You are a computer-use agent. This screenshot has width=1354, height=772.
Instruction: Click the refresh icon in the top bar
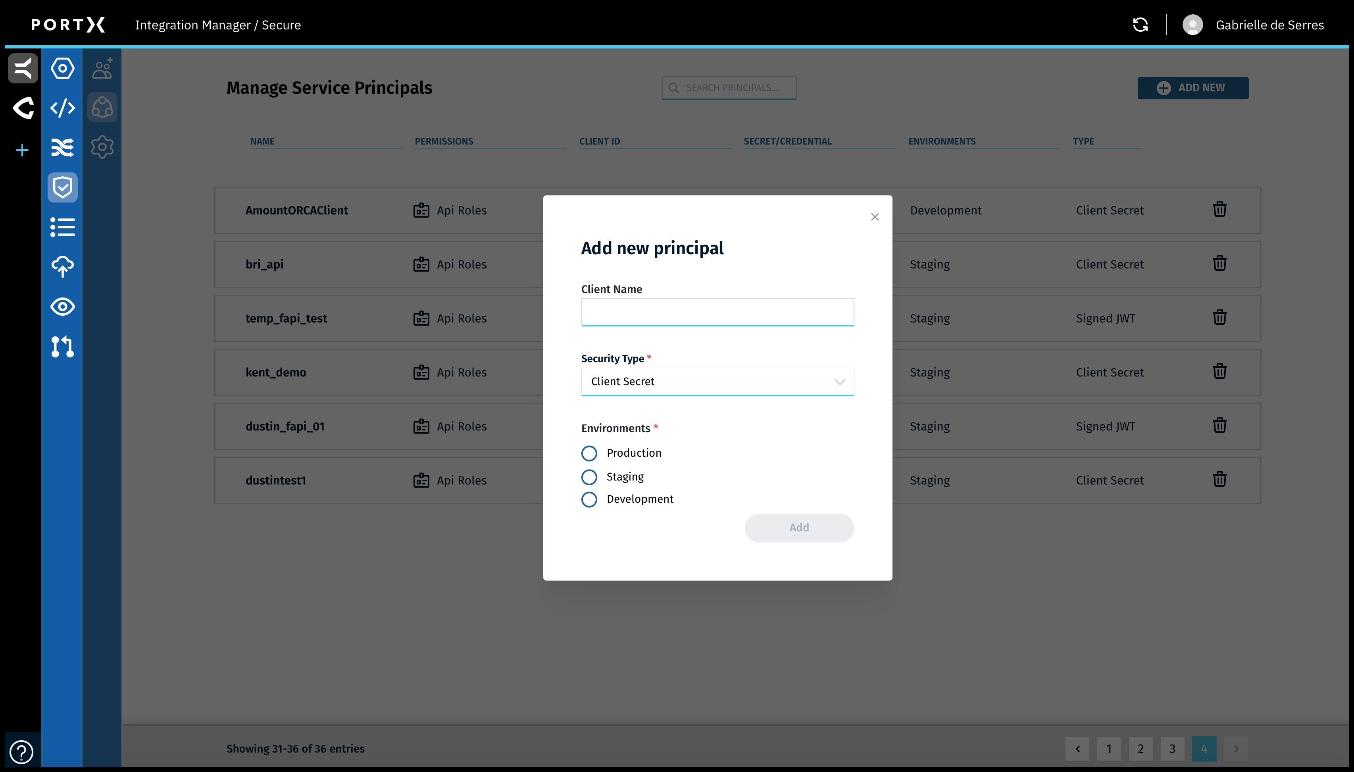(x=1140, y=24)
